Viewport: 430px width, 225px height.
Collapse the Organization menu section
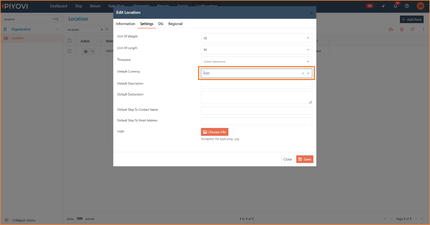[57, 29]
